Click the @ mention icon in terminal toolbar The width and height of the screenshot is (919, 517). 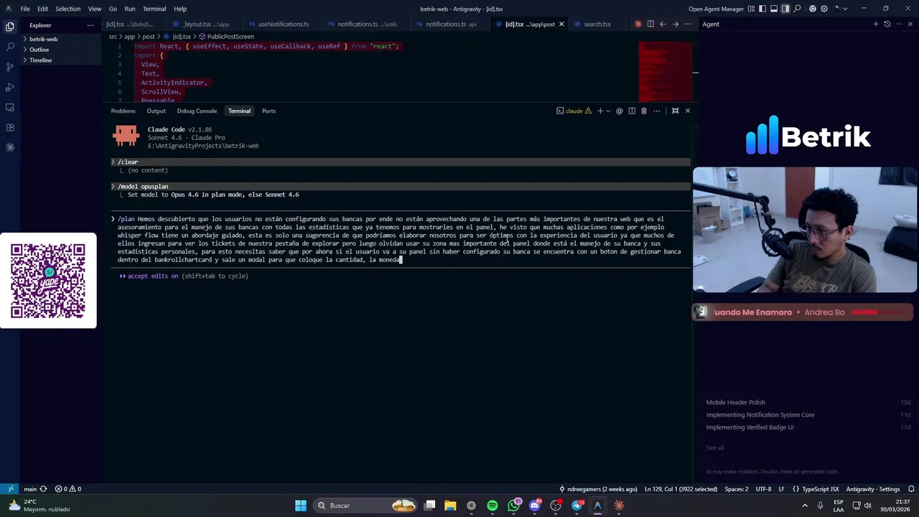619,111
